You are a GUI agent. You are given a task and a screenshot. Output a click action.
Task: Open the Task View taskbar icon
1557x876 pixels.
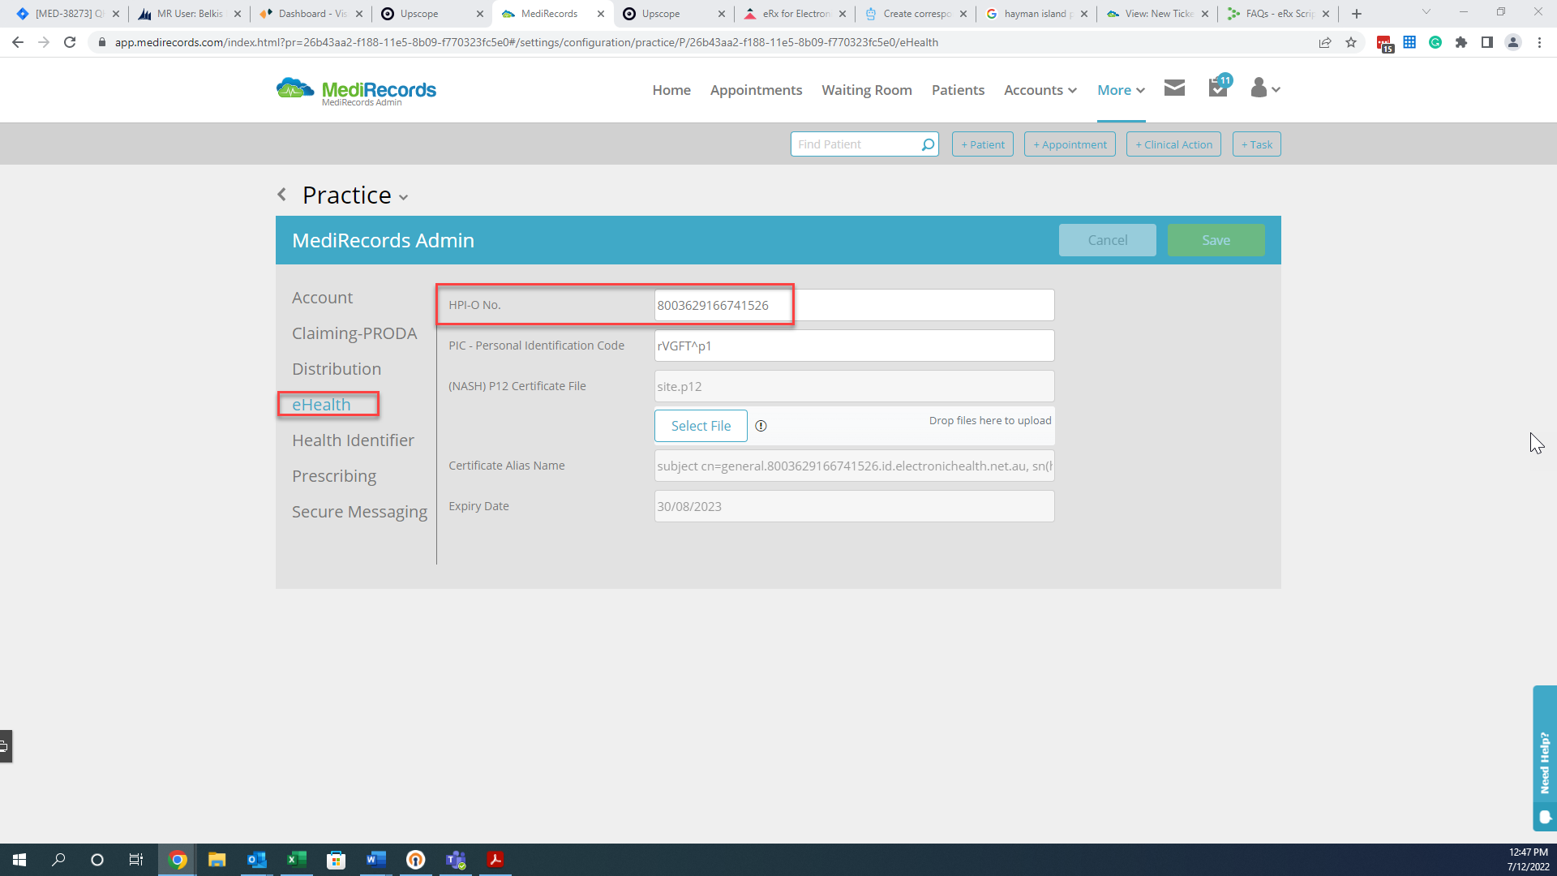136,860
